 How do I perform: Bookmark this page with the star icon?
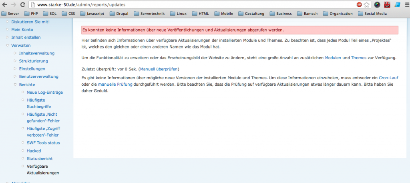point(367,5)
